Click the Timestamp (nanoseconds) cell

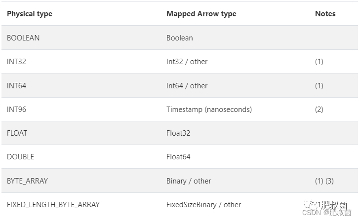click(x=209, y=110)
